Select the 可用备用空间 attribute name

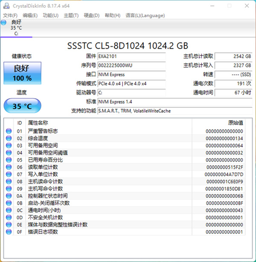(x=43, y=146)
